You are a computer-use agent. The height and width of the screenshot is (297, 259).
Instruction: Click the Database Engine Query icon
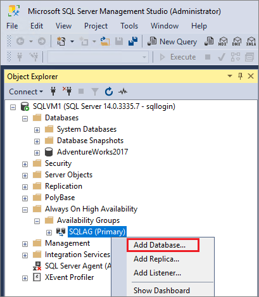click(x=209, y=41)
